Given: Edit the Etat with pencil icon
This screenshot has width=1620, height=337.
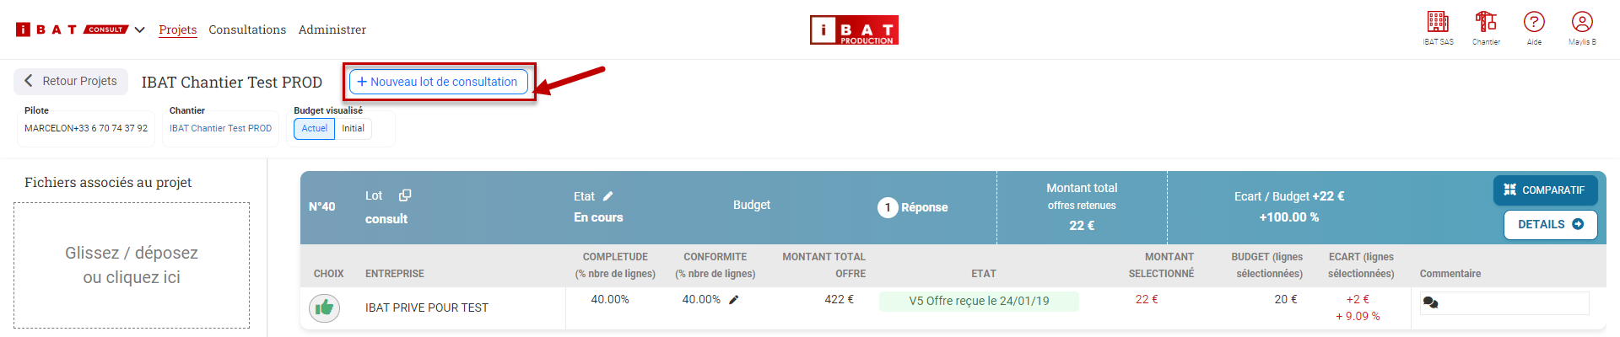Looking at the screenshot, I should point(608,196).
